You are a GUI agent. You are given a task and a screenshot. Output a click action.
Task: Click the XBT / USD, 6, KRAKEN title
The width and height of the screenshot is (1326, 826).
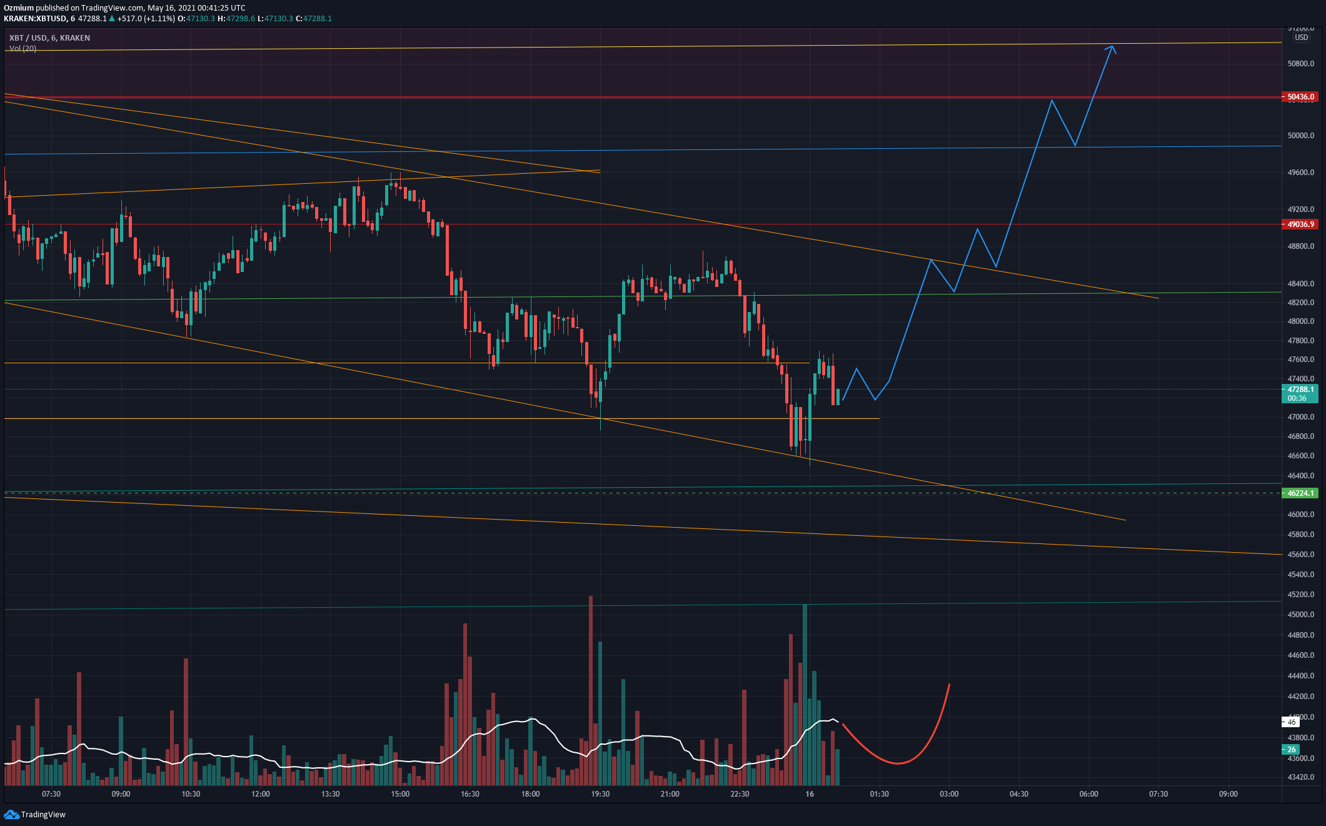coord(49,38)
